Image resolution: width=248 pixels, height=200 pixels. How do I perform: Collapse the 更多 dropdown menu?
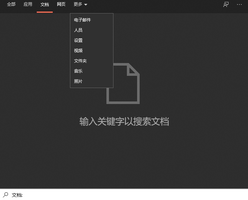(80, 4)
